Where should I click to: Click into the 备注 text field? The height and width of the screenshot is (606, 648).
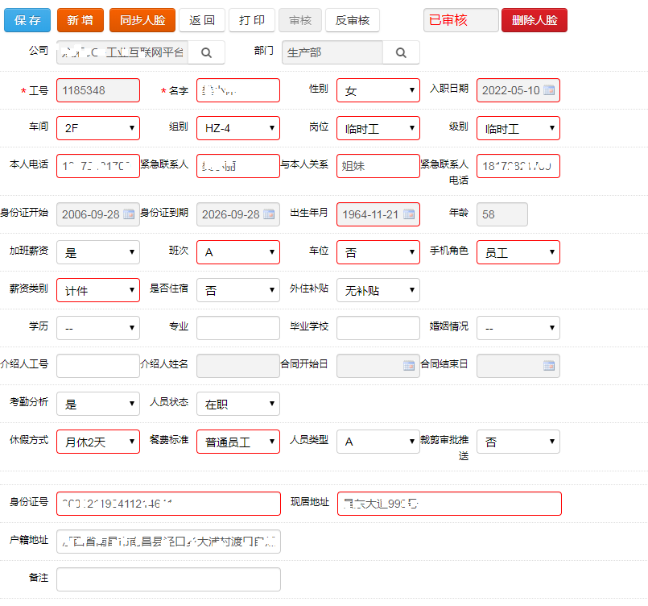(x=168, y=579)
